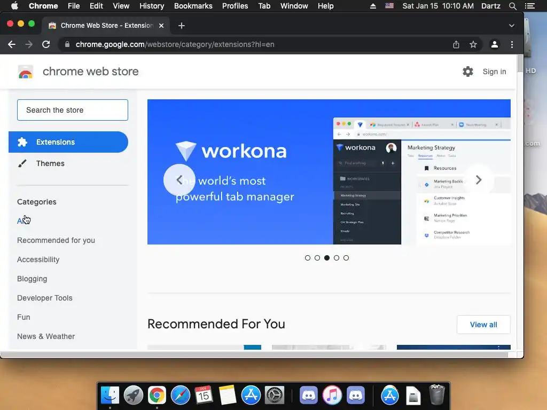
Task: Click the address bar URL
Action: [175, 44]
